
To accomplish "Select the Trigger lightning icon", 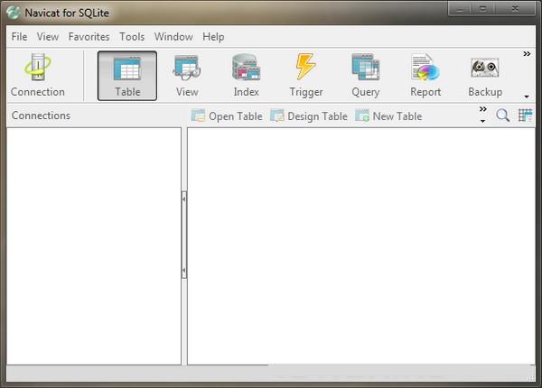I will [x=306, y=75].
